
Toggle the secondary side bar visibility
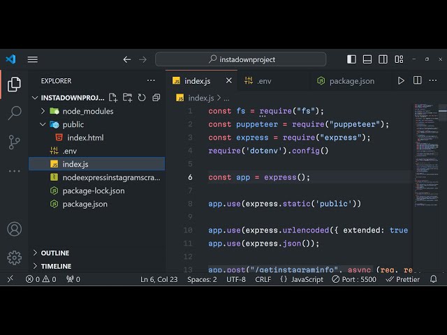pyautogui.click(x=382, y=59)
